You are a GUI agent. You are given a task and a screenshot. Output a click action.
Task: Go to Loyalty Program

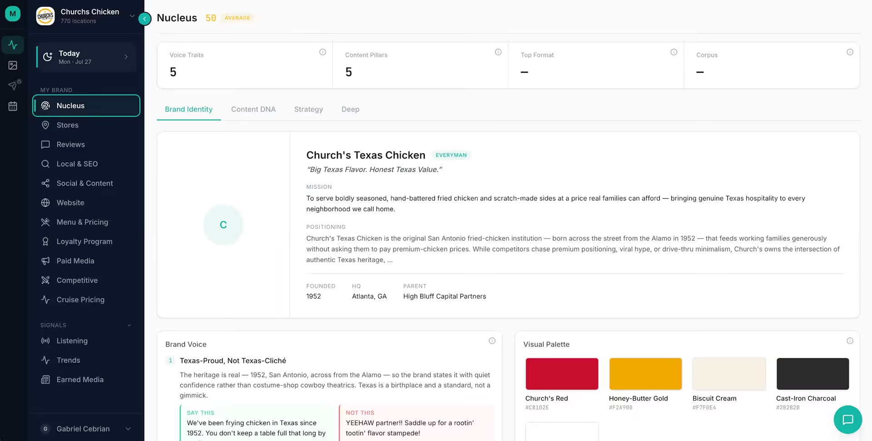86,242
